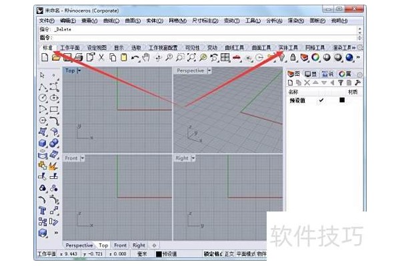Click the layer Filter funnel icon
The width and height of the screenshot is (400, 266).
[341, 82]
